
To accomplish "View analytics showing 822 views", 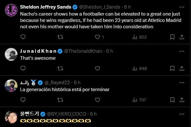I will [139, 37].
